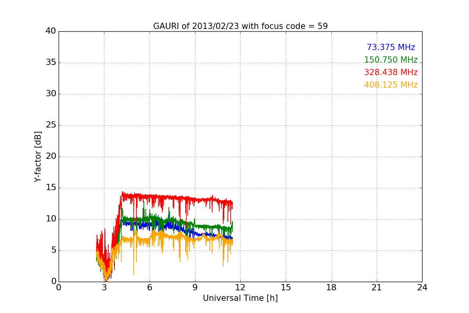
Task: Click the y-axis tick label 40
Action: click(51, 31)
